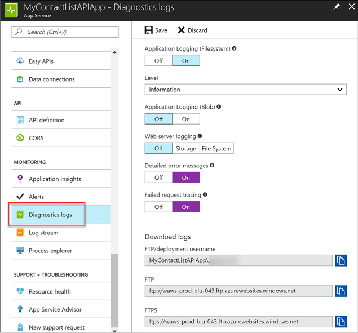Click the New support request person icon

click(20, 327)
